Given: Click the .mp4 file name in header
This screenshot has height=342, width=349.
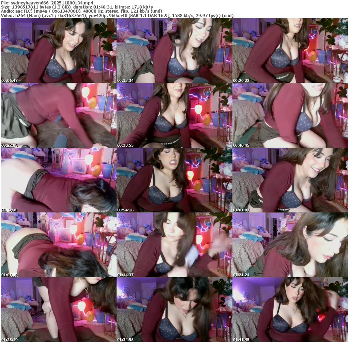Looking at the screenshot, I should (x=56, y=3).
